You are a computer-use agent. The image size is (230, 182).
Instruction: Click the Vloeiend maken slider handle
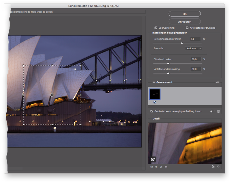(x=168, y=63)
